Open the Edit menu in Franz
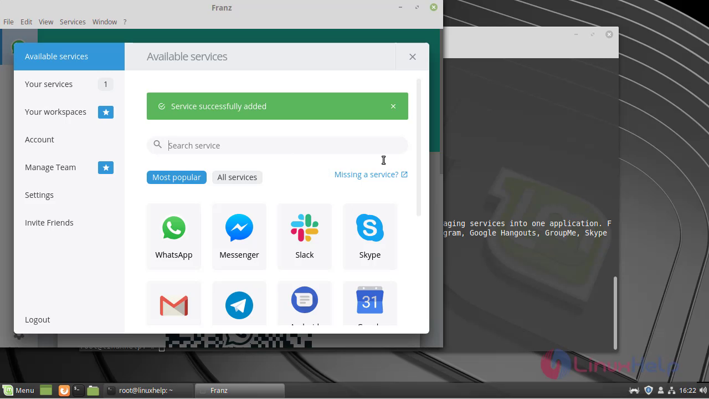The height and width of the screenshot is (399, 709). coord(26,22)
